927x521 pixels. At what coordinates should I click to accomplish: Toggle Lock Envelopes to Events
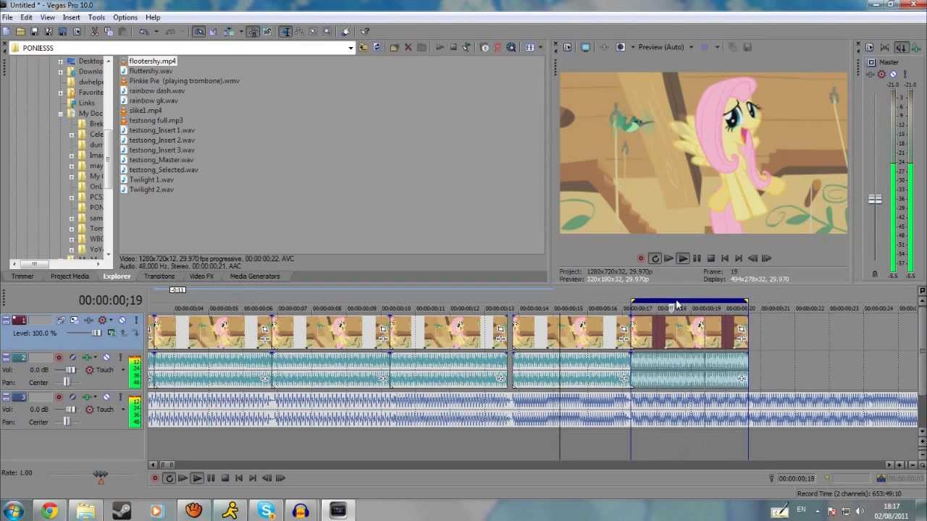point(253,31)
